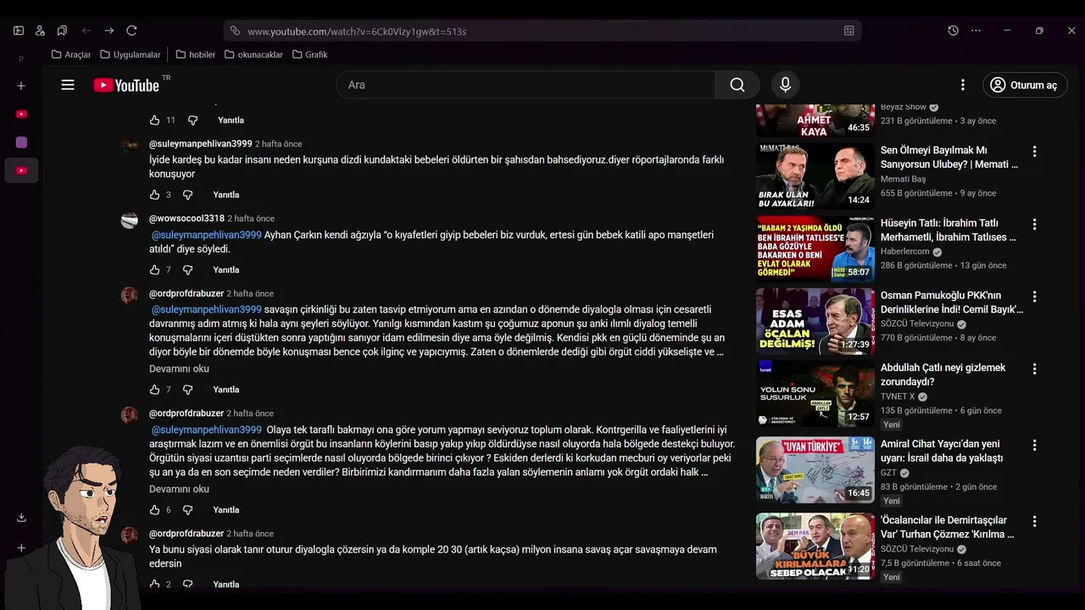Open the hobiler bookmarks folder

(x=196, y=54)
